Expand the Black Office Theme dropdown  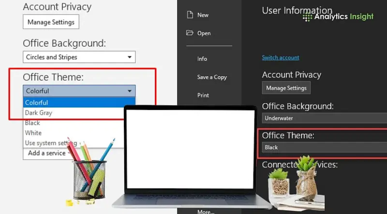(x=324, y=147)
